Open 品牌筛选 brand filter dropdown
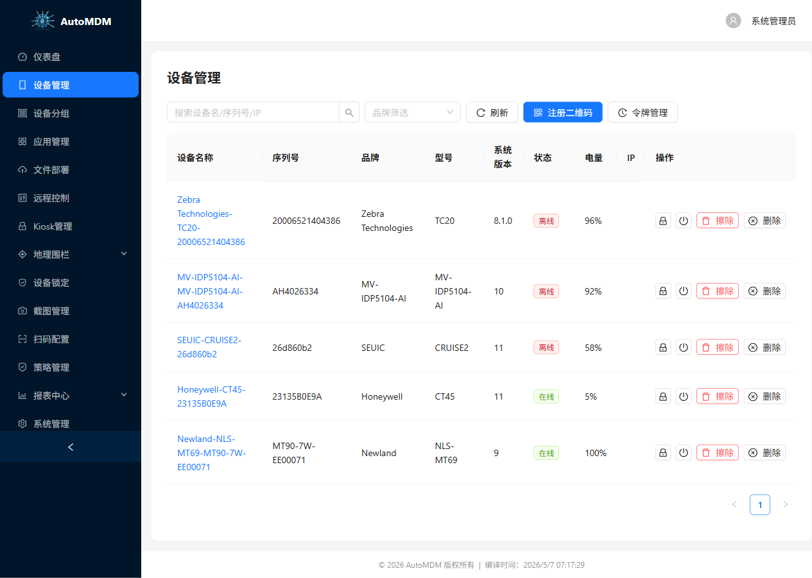This screenshot has height=578, width=812. click(x=413, y=112)
